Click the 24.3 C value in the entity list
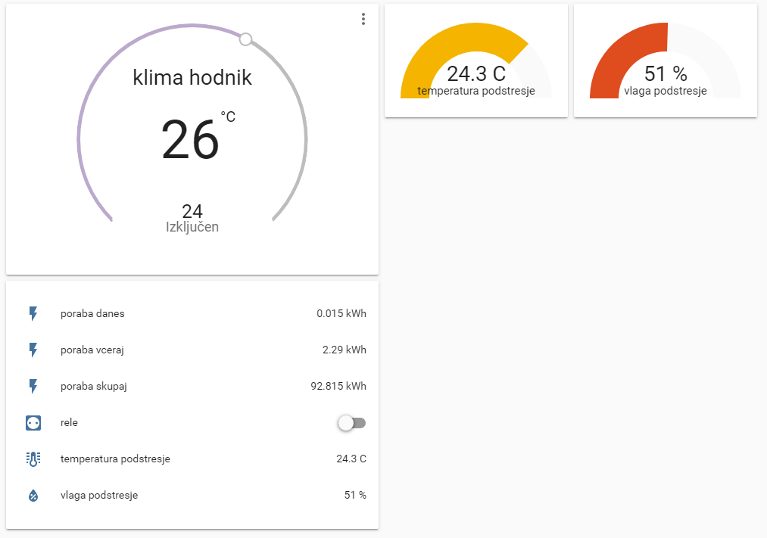The height and width of the screenshot is (538, 767). tap(351, 459)
